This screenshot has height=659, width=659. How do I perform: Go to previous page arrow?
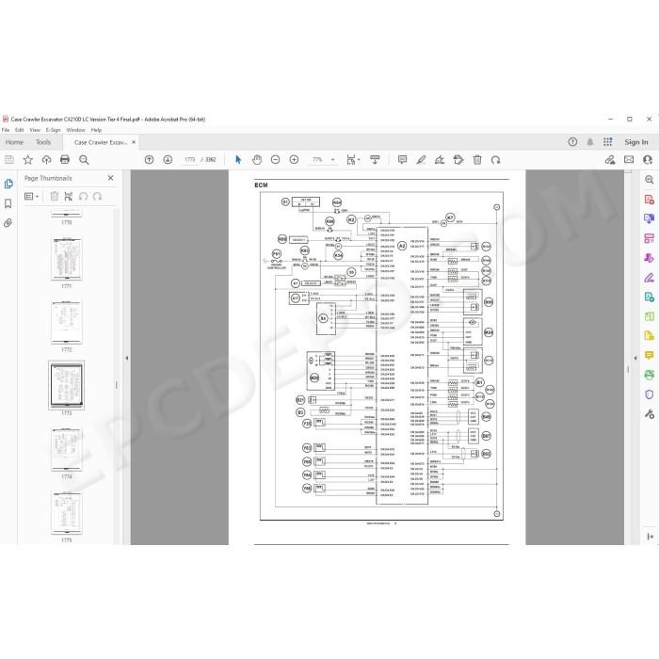pos(149,160)
